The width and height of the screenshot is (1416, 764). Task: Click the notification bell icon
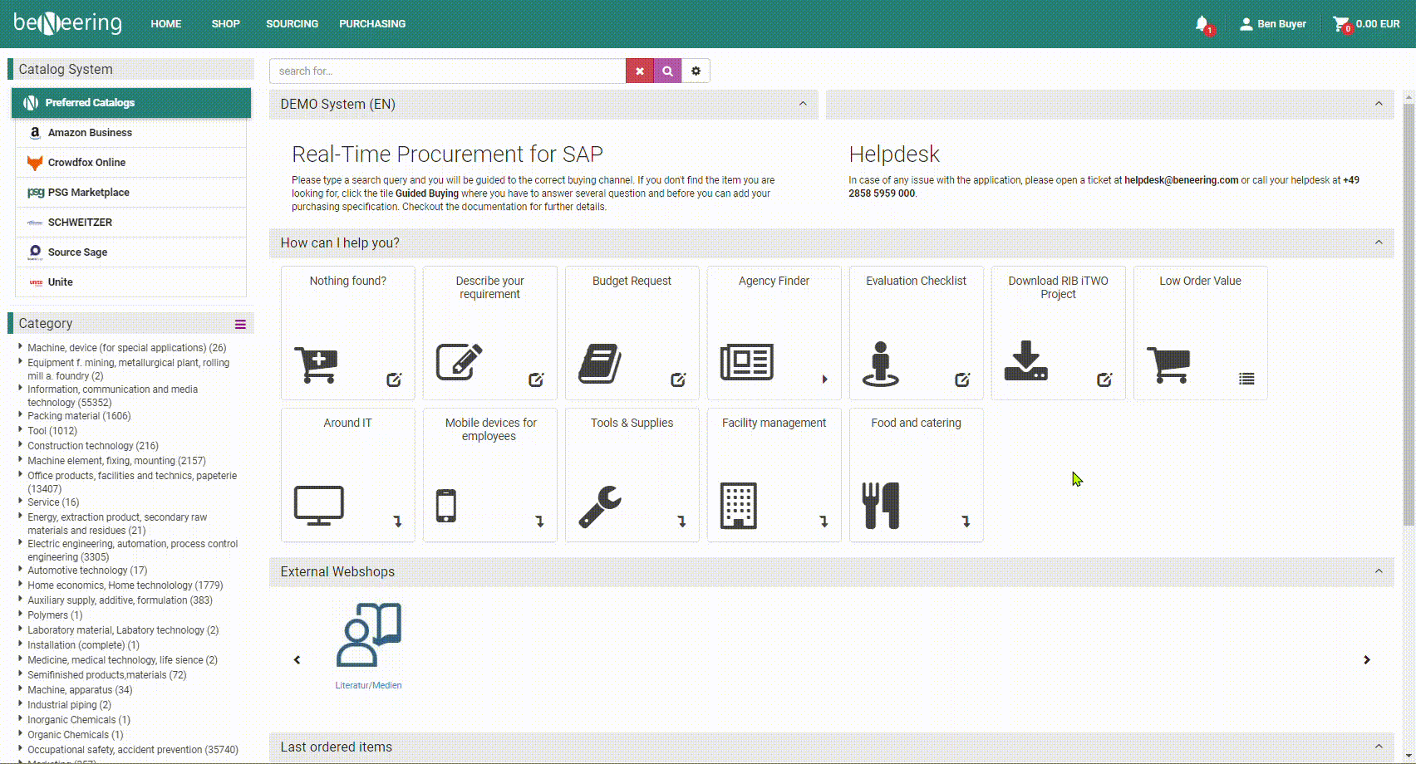(1202, 24)
